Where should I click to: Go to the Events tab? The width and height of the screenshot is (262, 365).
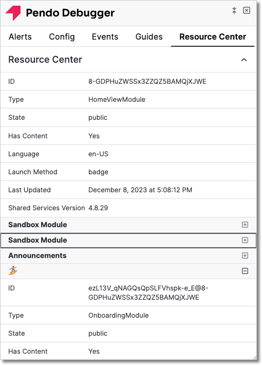click(105, 37)
